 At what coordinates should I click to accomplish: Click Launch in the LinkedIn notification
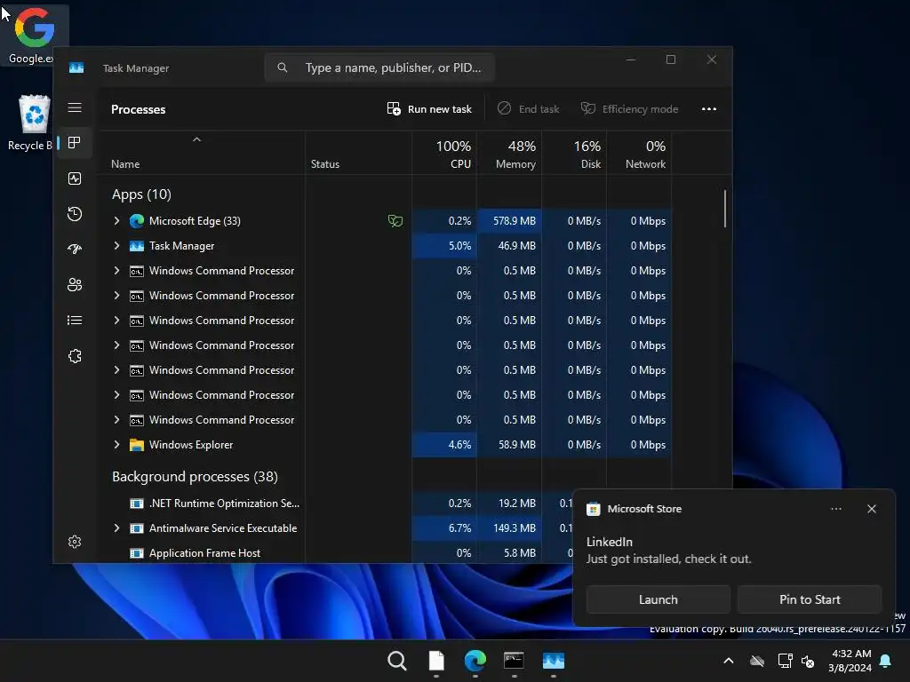[659, 599]
